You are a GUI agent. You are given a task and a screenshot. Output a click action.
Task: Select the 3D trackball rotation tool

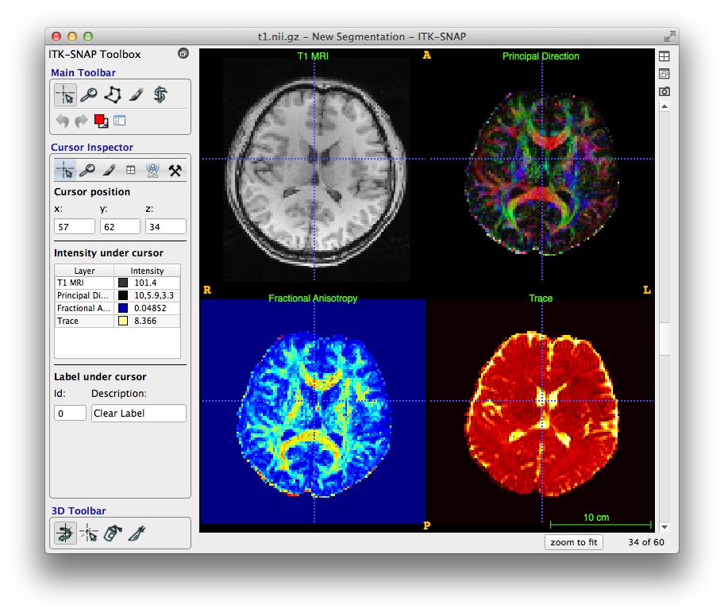[65, 533]
